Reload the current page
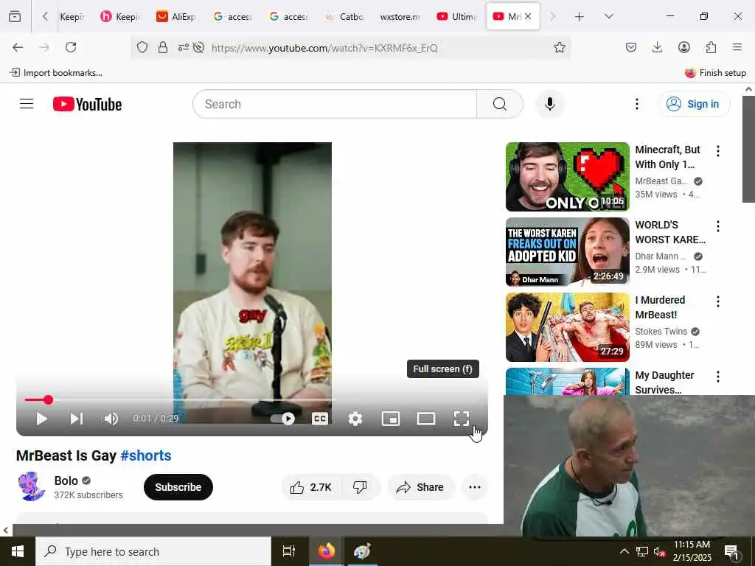 71,47
